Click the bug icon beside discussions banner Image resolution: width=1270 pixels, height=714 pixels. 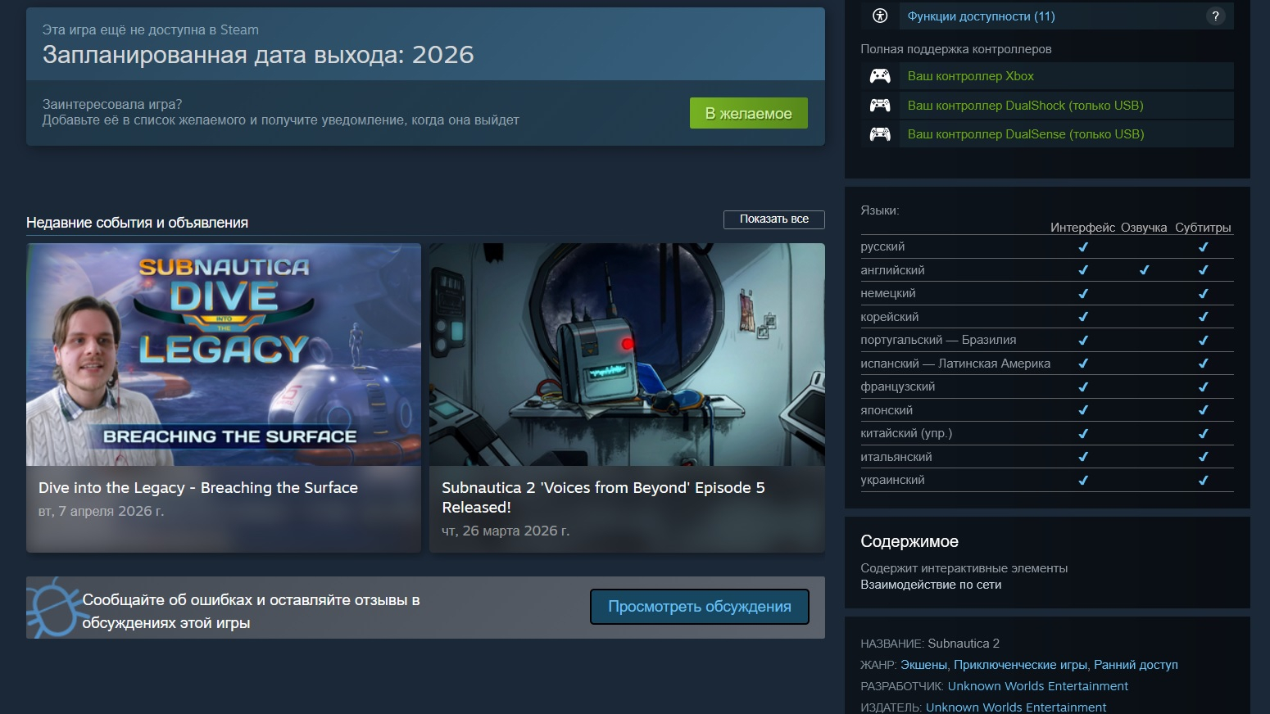point(52,608)
